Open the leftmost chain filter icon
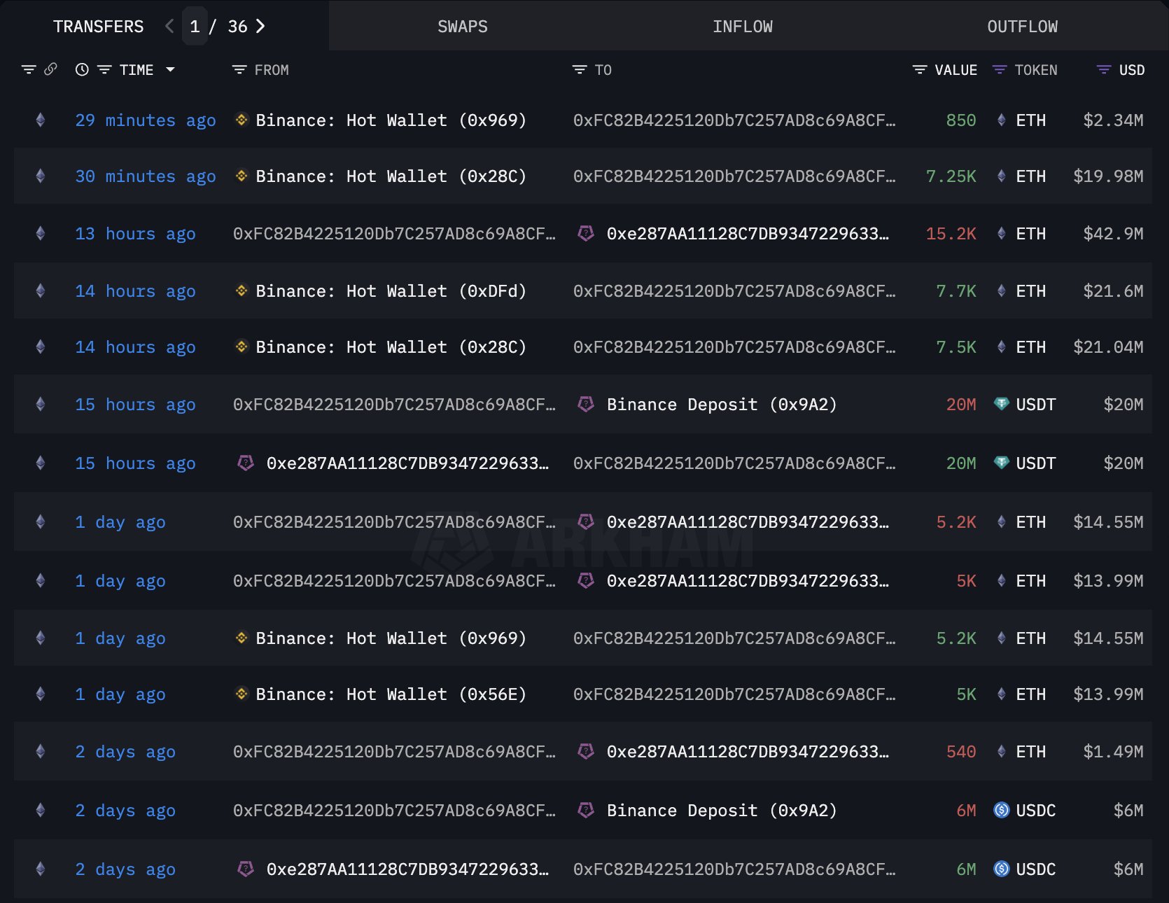The image size is (1169, 903). point(29,69)
